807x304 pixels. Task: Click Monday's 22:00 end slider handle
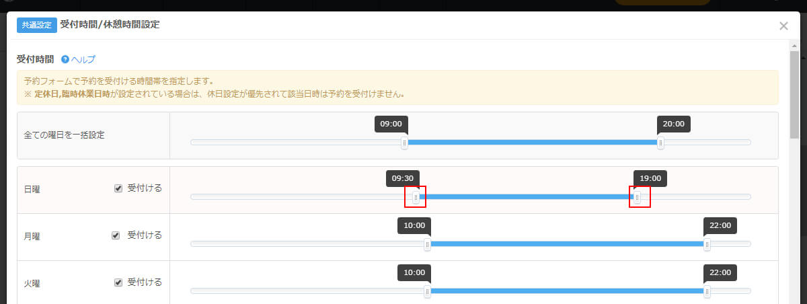tap(707, 245)
